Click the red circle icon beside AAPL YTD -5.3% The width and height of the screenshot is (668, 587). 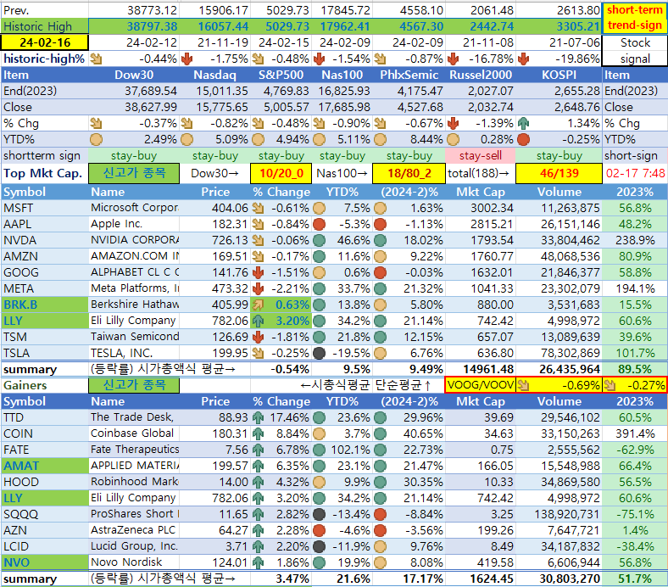[x=319, y=224]
